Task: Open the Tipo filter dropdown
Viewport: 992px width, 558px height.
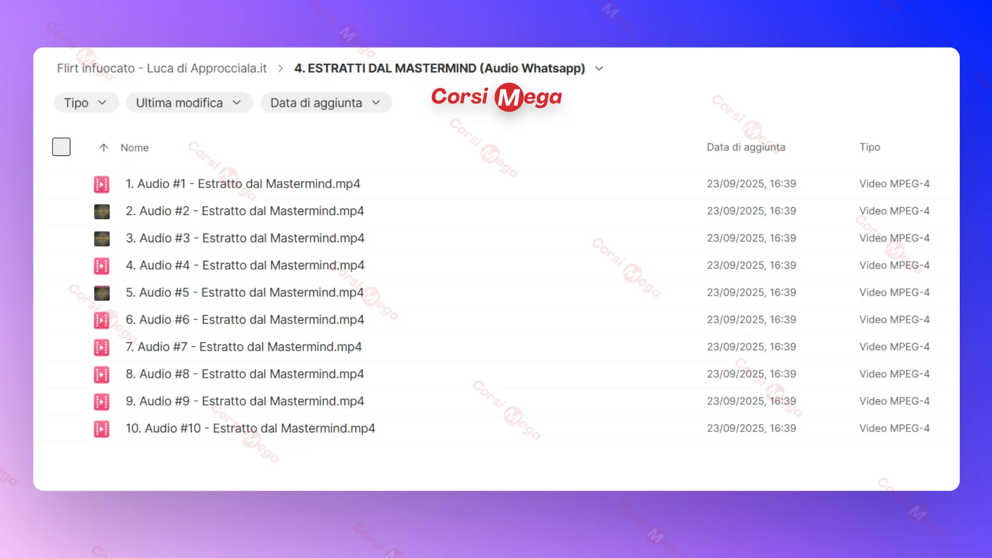Action: [x=86, y=103]
